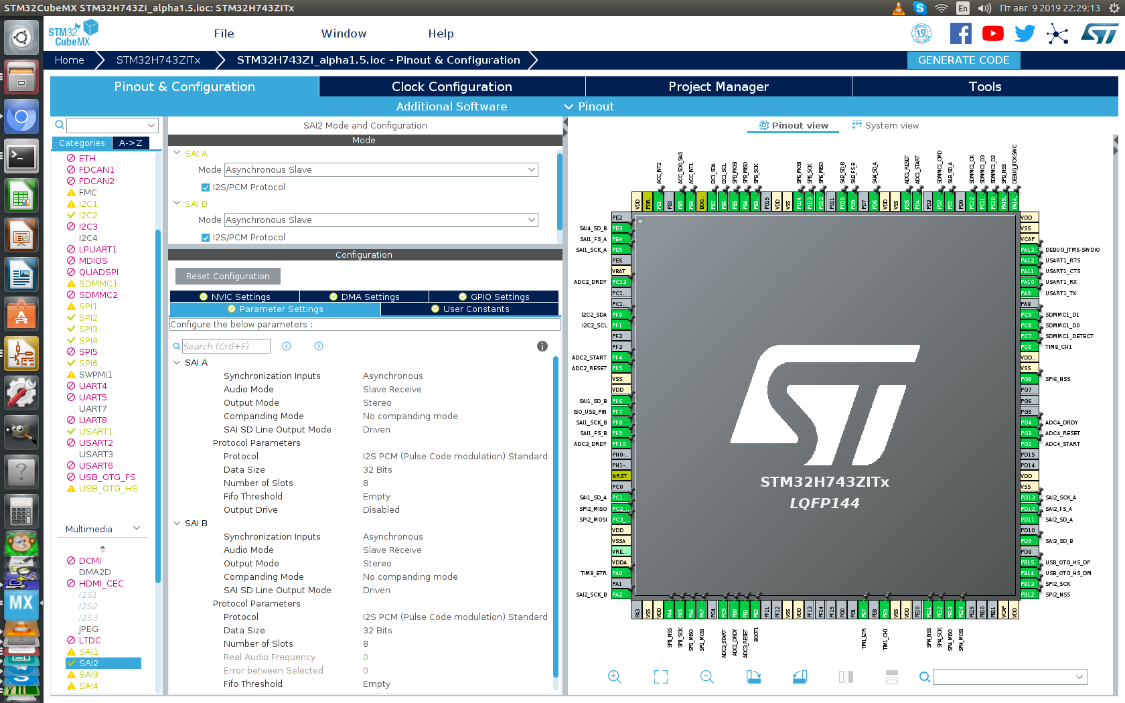The height and width of the screenshot is (703, 1125).
Task: Click the ST community network icon
Action: point(1057,33)
